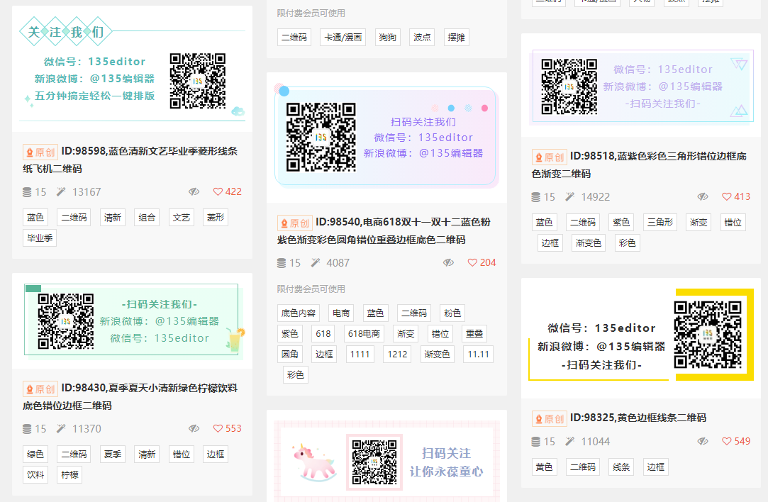Screen dimensions: 768x502
Task: Open template preview with 关注我们 diamond header
Action: 132,69
